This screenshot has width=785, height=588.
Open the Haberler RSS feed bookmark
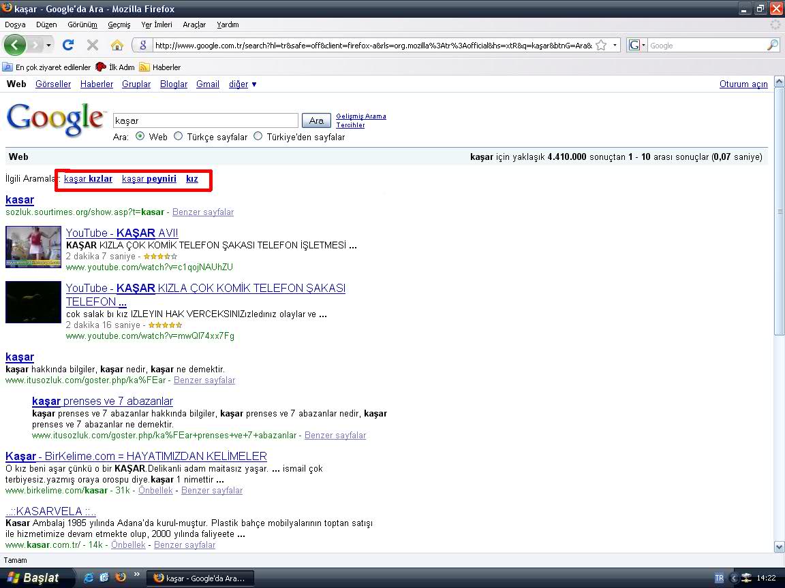pos(159,67)
